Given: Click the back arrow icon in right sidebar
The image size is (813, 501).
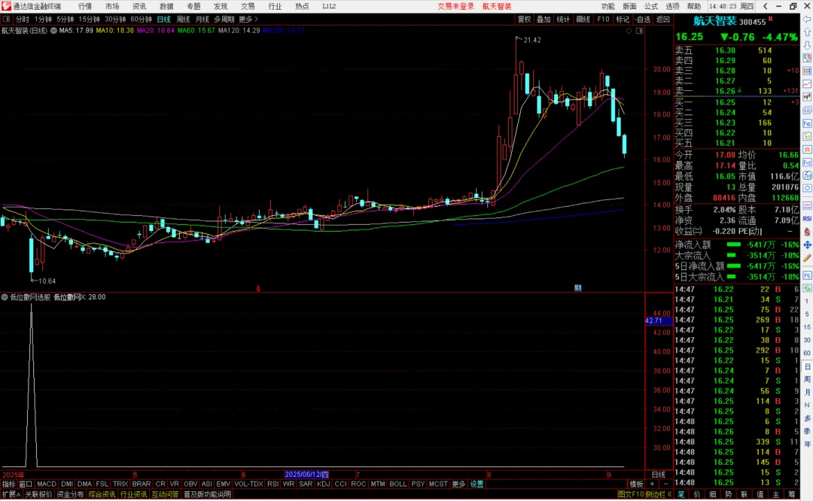Looking at the screenshot, I should (x=807, y=19).
